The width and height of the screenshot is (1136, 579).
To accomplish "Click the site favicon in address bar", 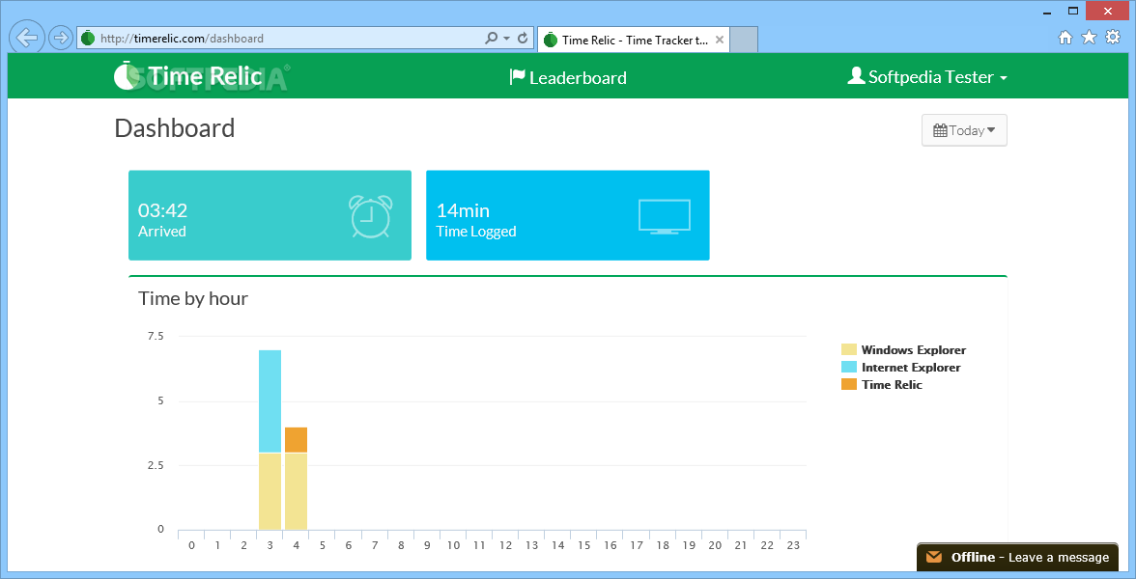I will click(x=88, y=38).
